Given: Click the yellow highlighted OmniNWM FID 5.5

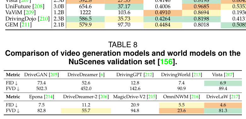Looking at the screenshot, I should (181, 105).
